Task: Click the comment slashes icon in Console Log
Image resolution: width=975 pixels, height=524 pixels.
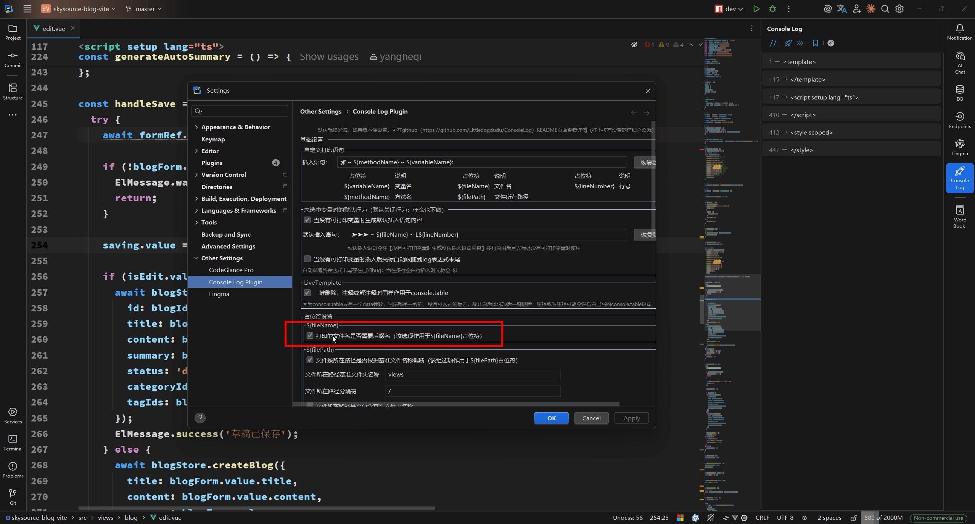Action: tap(773, 43)
